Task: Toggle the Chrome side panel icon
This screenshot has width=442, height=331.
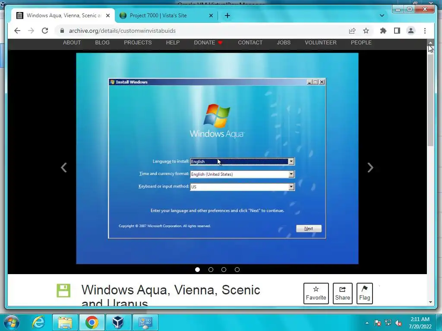Action: (397, 31)
